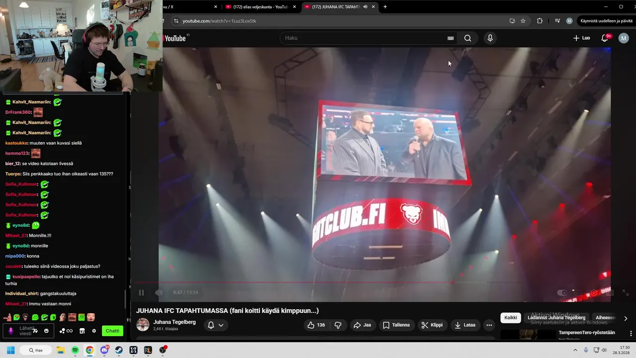Select the Aiheeseen filter chip
The width and height of the screenshot is (636, 358).
(605, 318)
